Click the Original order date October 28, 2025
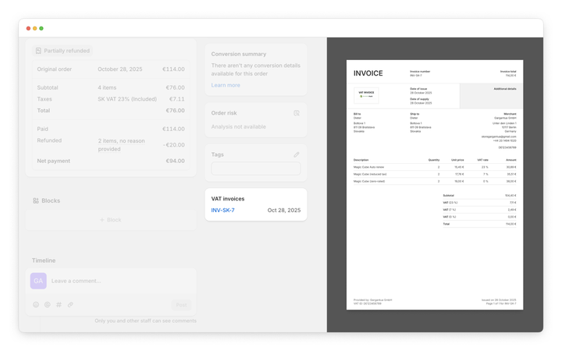The height and width of the screenshot is (351, 562). 120,69
